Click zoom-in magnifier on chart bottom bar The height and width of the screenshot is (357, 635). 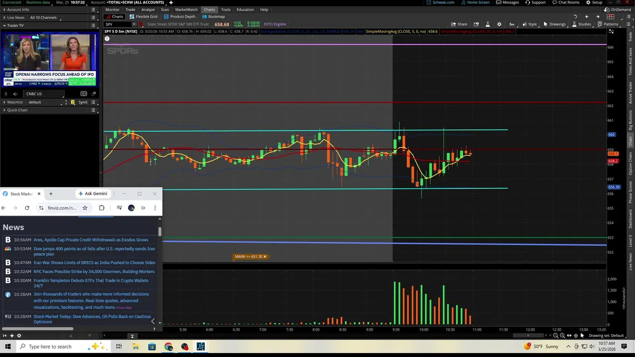562,336
